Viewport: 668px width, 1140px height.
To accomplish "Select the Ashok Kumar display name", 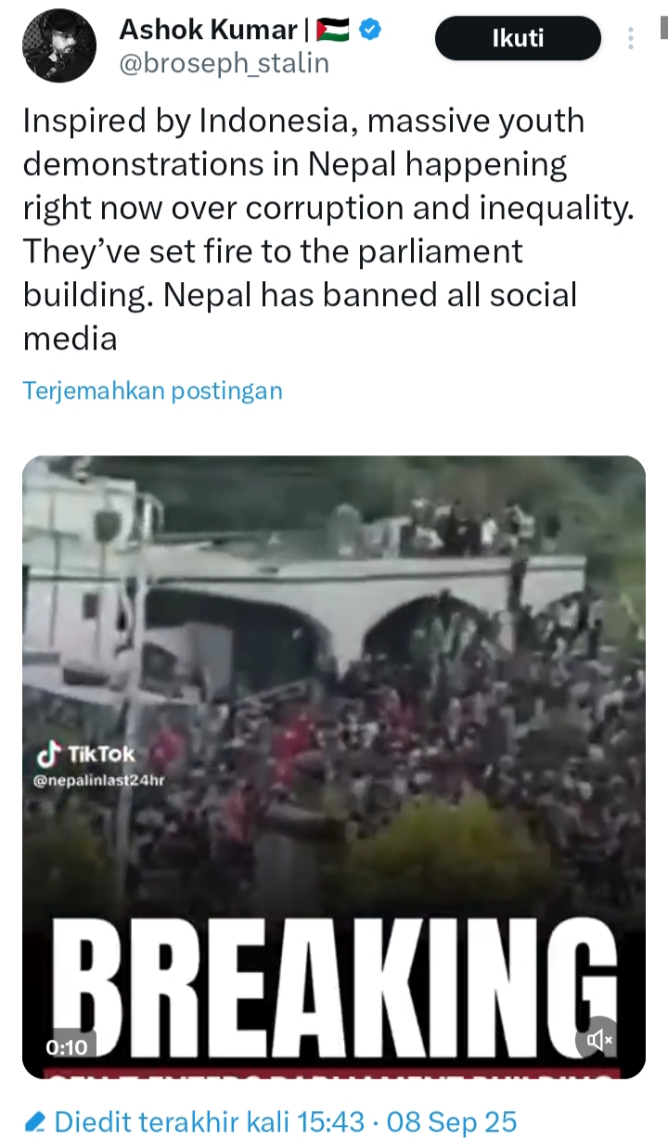I will pyautogui.click(x=208, y=30).
